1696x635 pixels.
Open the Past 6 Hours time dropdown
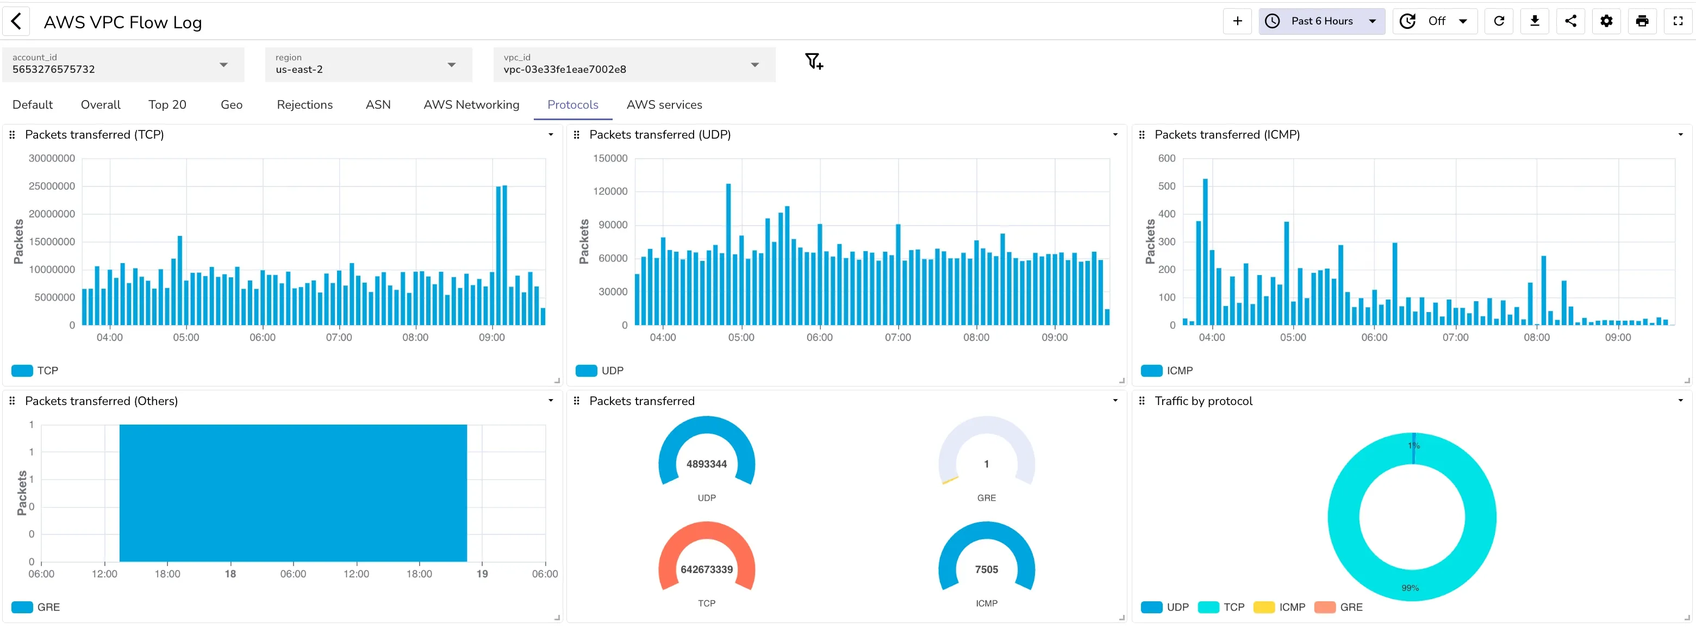(x=1321, y=21)
